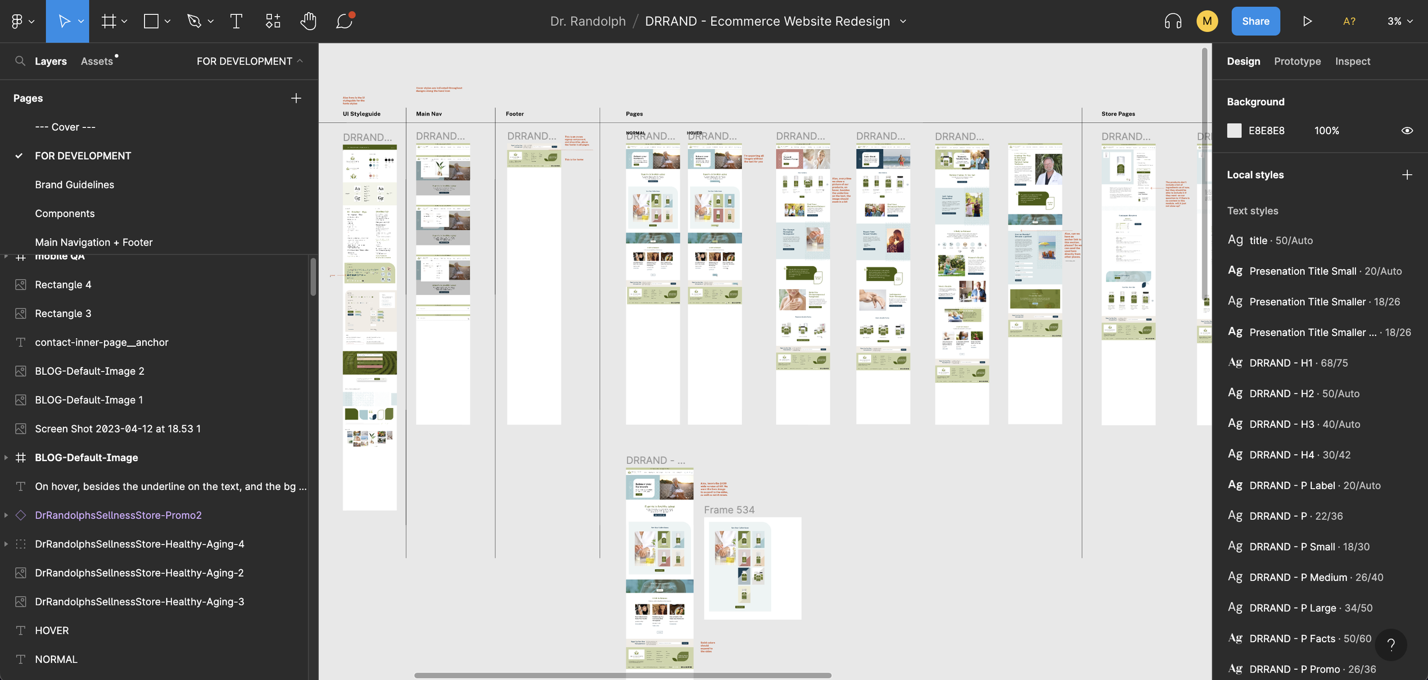Screen dimensions: 1428x680
Task: Click Present play button
Action: [1307, 21]
